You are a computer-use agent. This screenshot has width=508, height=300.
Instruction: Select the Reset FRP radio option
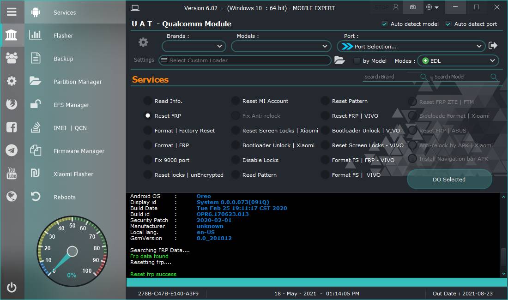click(148, 115)
